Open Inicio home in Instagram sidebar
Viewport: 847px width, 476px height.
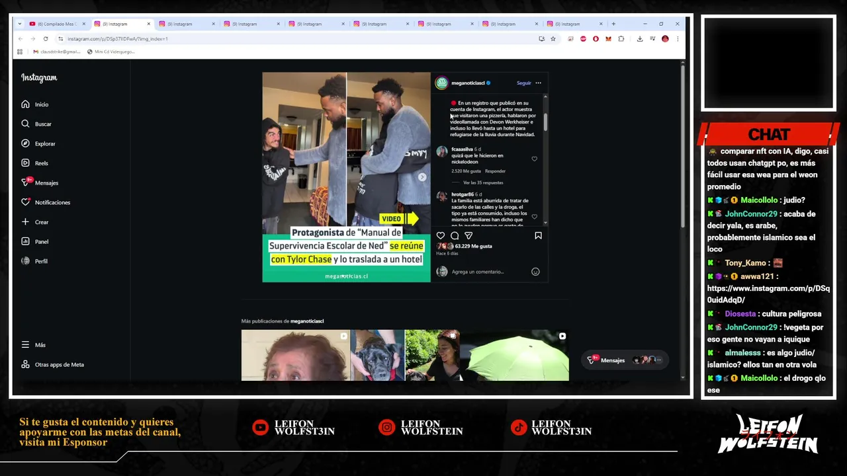tap(35, 104)
